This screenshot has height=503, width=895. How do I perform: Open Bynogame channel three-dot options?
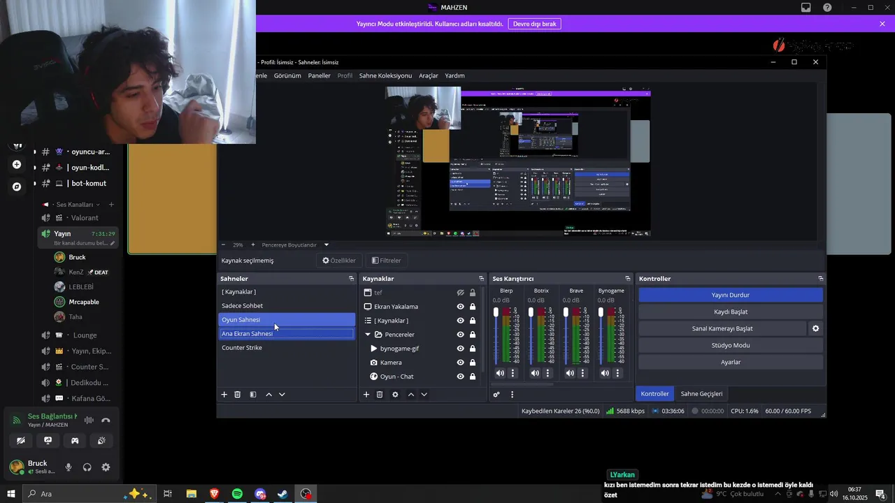[617, 373]
